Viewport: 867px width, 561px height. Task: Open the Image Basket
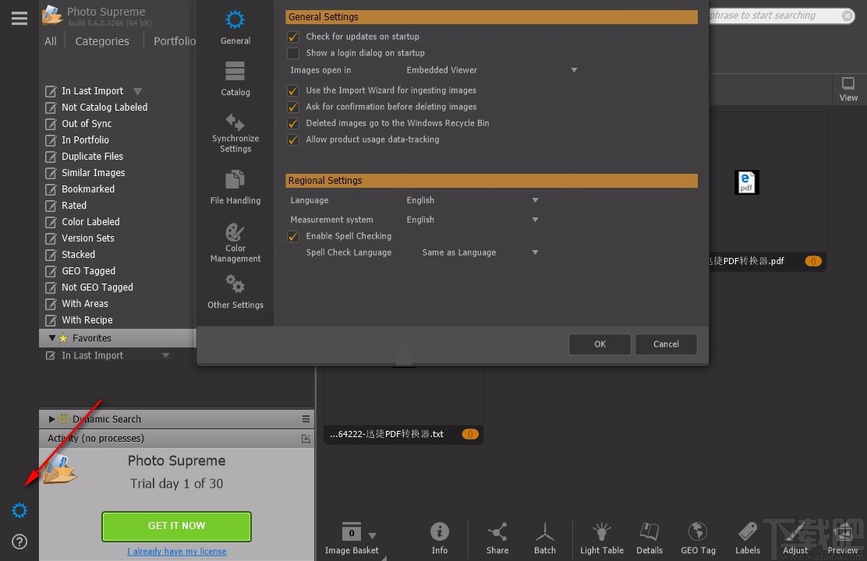pos(351,538)
